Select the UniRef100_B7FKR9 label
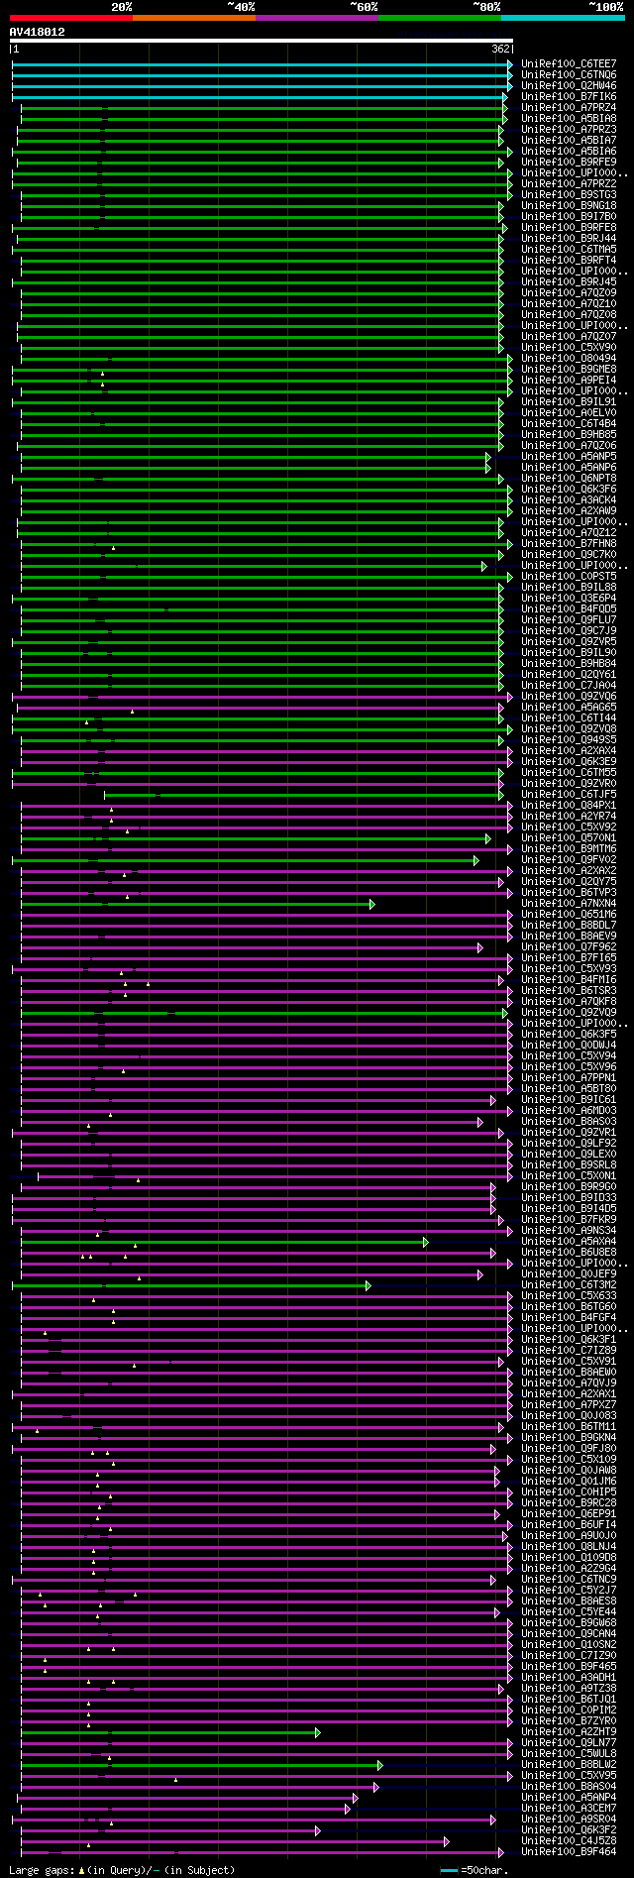The image size is (634, 1878). pos(569,1220)
